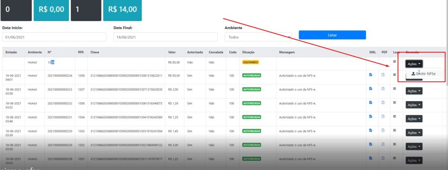This screenshot has height=170, width=448.
Task: Open PDF of RPS 1304 invoice
Action: pos(383,116)
